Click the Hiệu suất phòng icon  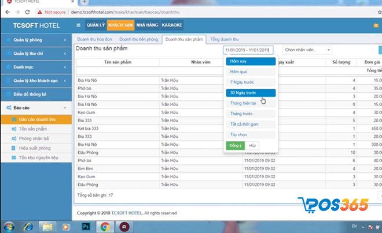click(14, 148)
